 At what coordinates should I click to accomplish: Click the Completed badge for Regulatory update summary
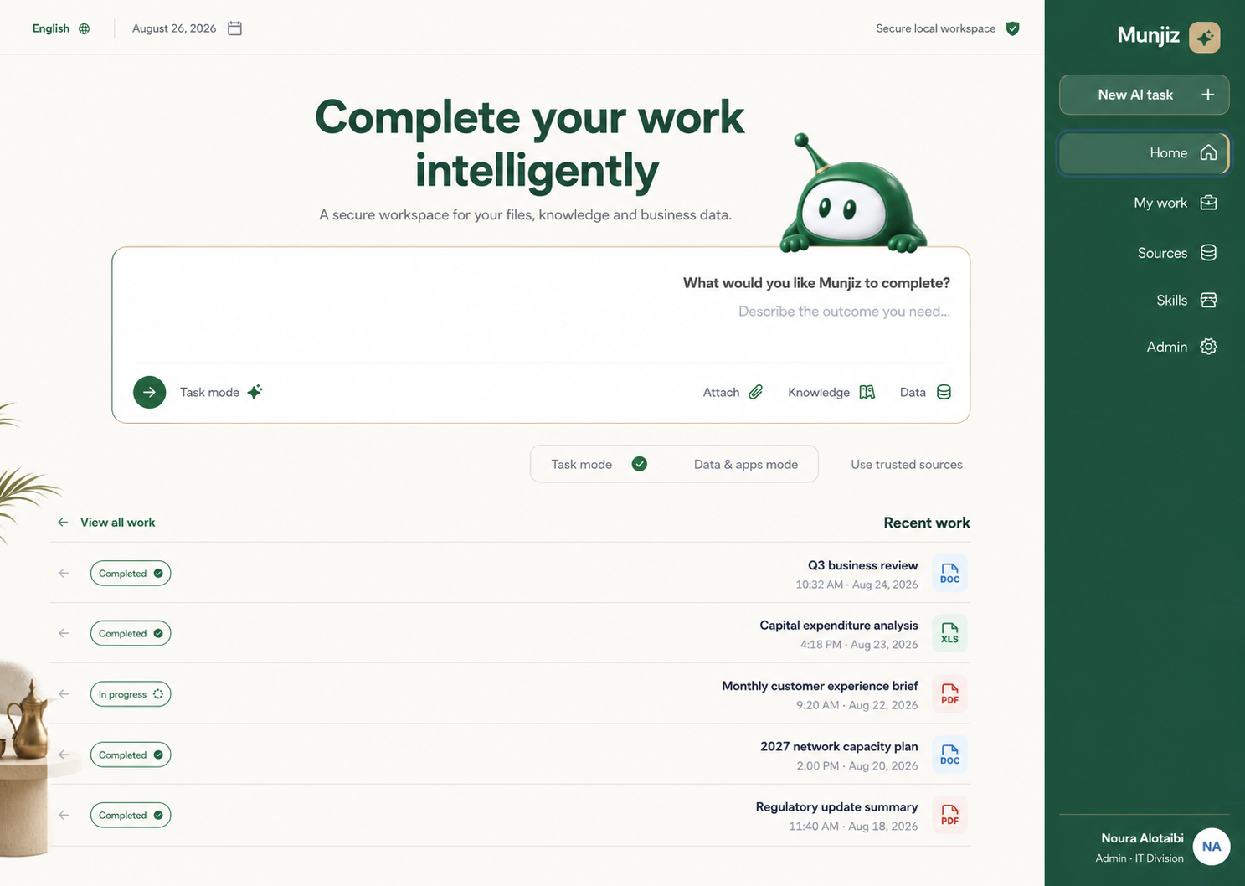(x=131, y=815)
